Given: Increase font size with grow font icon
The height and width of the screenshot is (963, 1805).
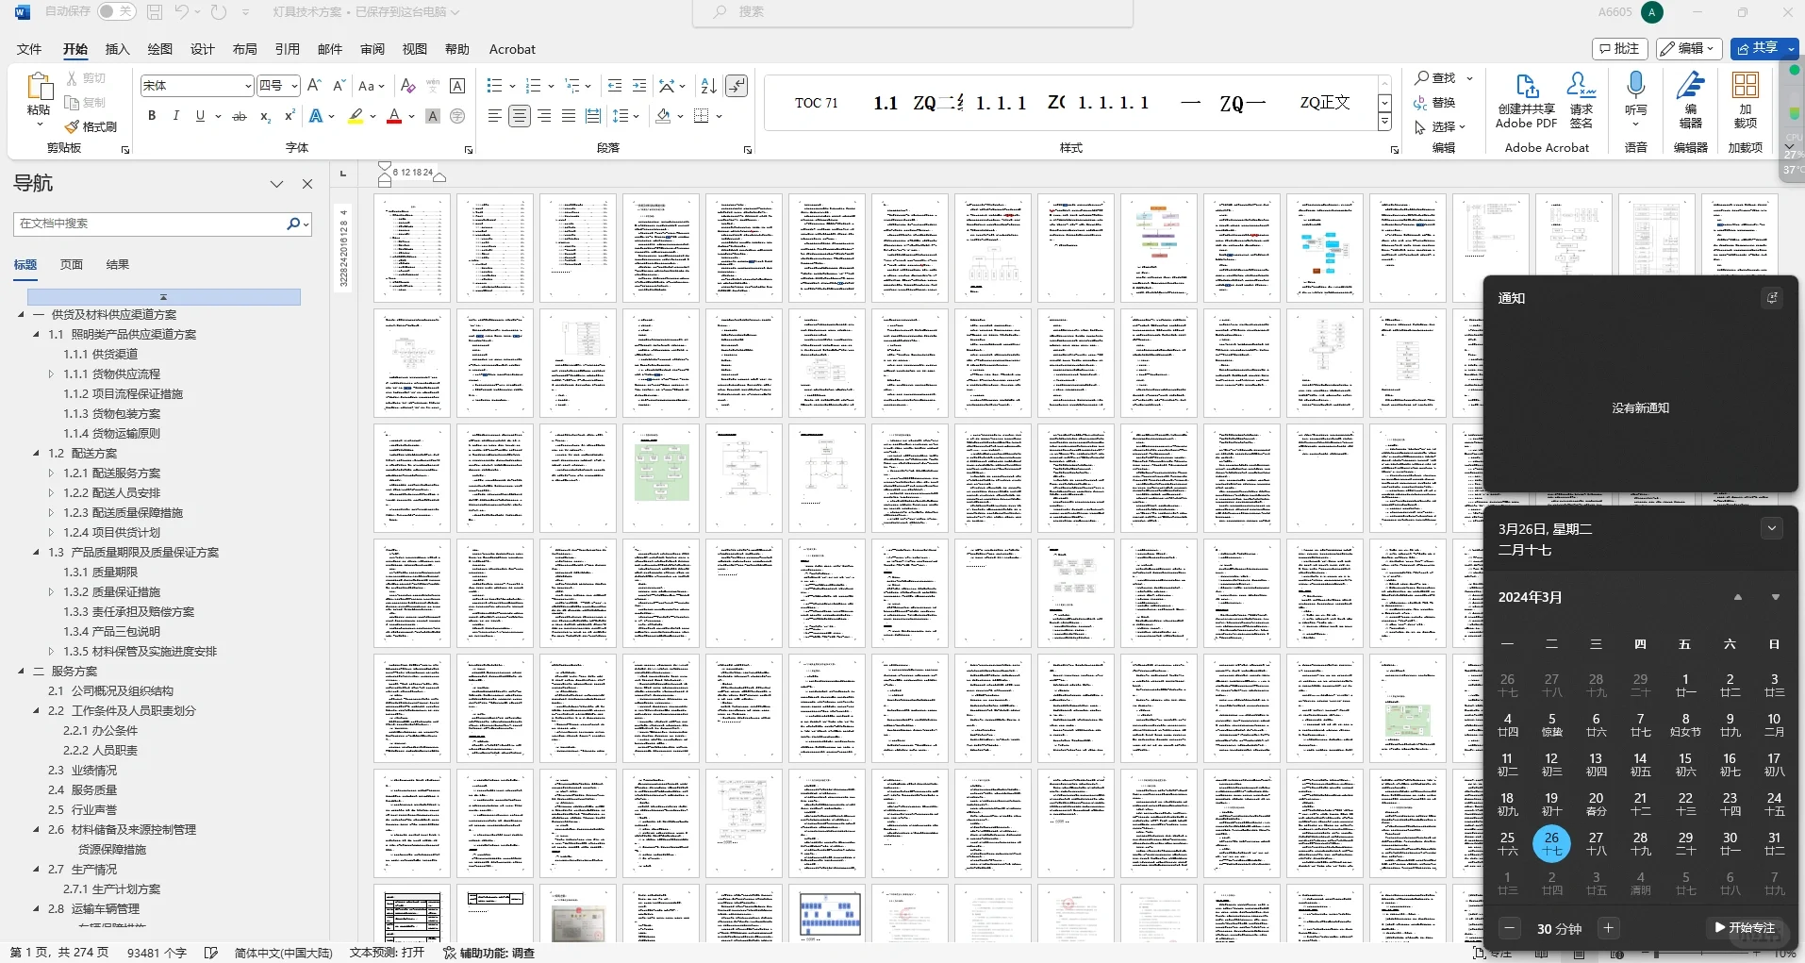Looking at the screenshot, I should [315, 86].
